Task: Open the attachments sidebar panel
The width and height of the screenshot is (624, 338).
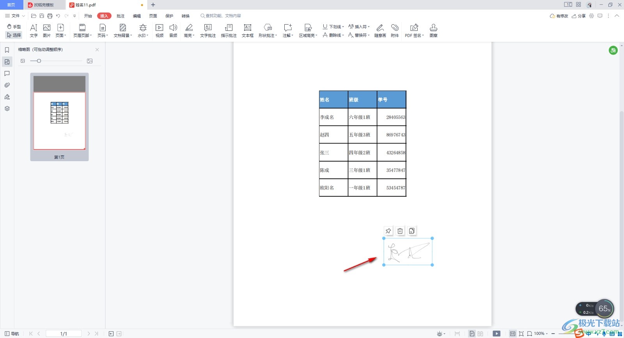Action: tap(7, 85)
